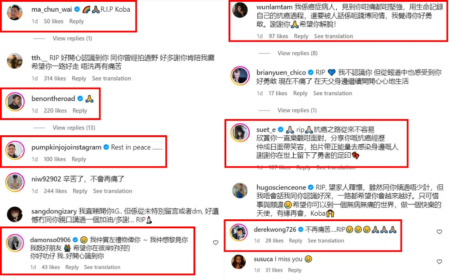Viewport: 449px width, 280px height.
Task: Reply to susuca's comment
Action: coord(295,270)
